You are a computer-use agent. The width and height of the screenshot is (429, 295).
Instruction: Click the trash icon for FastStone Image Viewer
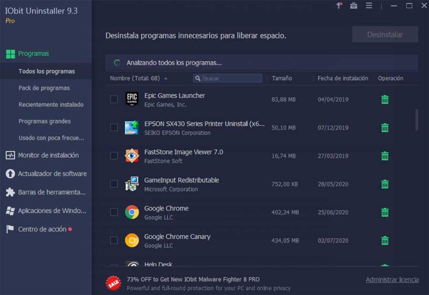[385, 156]
